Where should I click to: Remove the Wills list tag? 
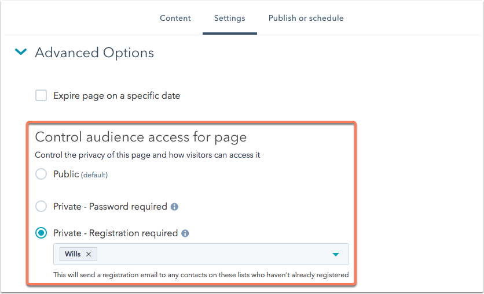click(x=89, y=254)
